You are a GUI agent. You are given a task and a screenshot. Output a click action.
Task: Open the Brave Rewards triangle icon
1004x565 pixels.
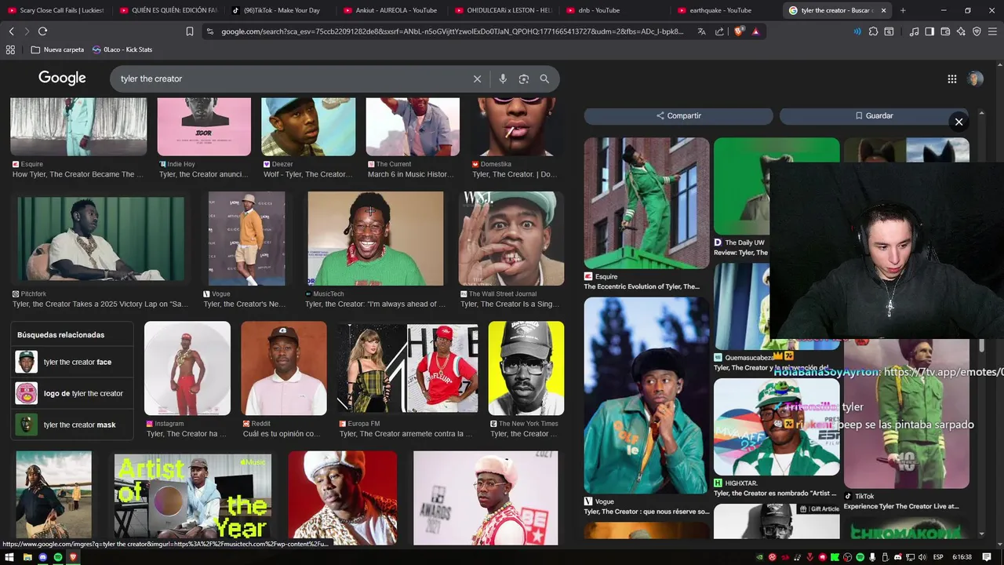click(755, 31)
